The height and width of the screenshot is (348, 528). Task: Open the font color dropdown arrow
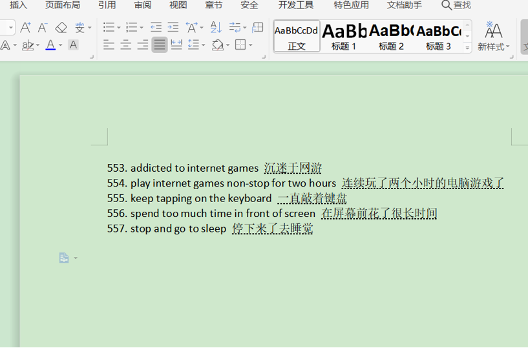(60, 45)
